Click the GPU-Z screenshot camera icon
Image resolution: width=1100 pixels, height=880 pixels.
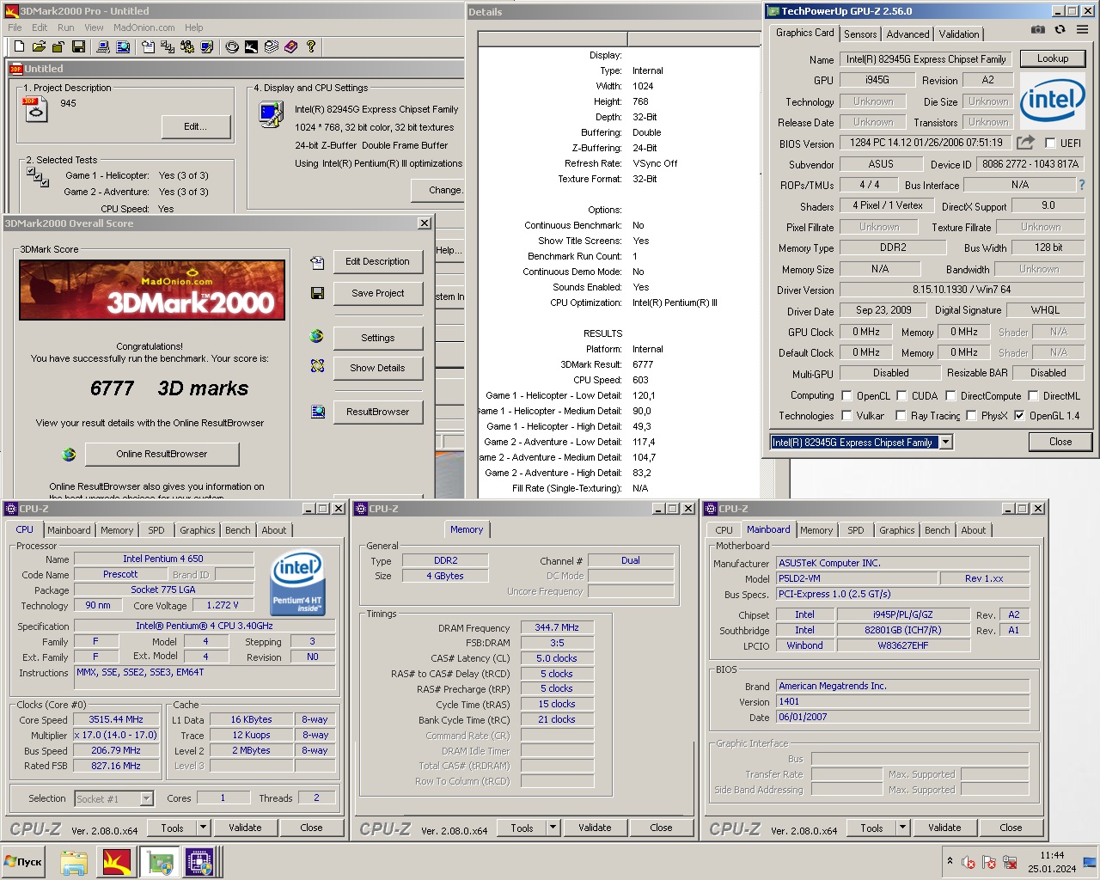point(1038,29)
